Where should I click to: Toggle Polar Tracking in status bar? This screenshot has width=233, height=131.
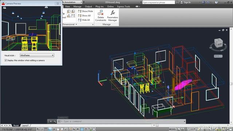(54, 129)
